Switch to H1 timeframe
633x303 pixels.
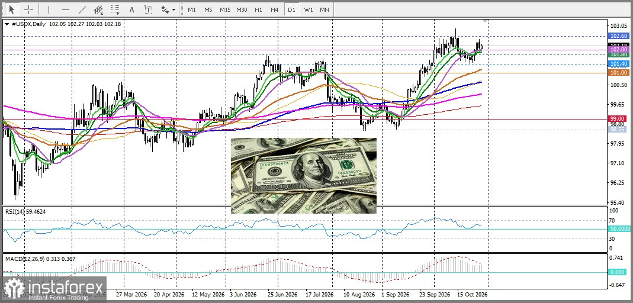pos(258,9)
